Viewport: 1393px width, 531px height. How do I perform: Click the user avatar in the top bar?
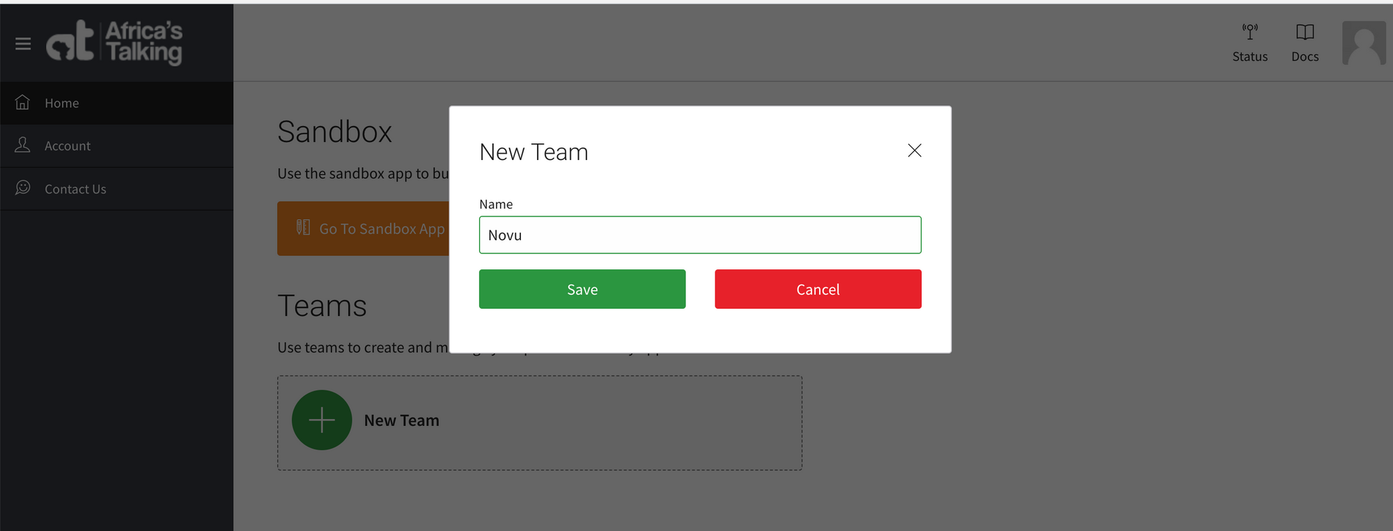pyautogui.click(x=1362, y=43)
